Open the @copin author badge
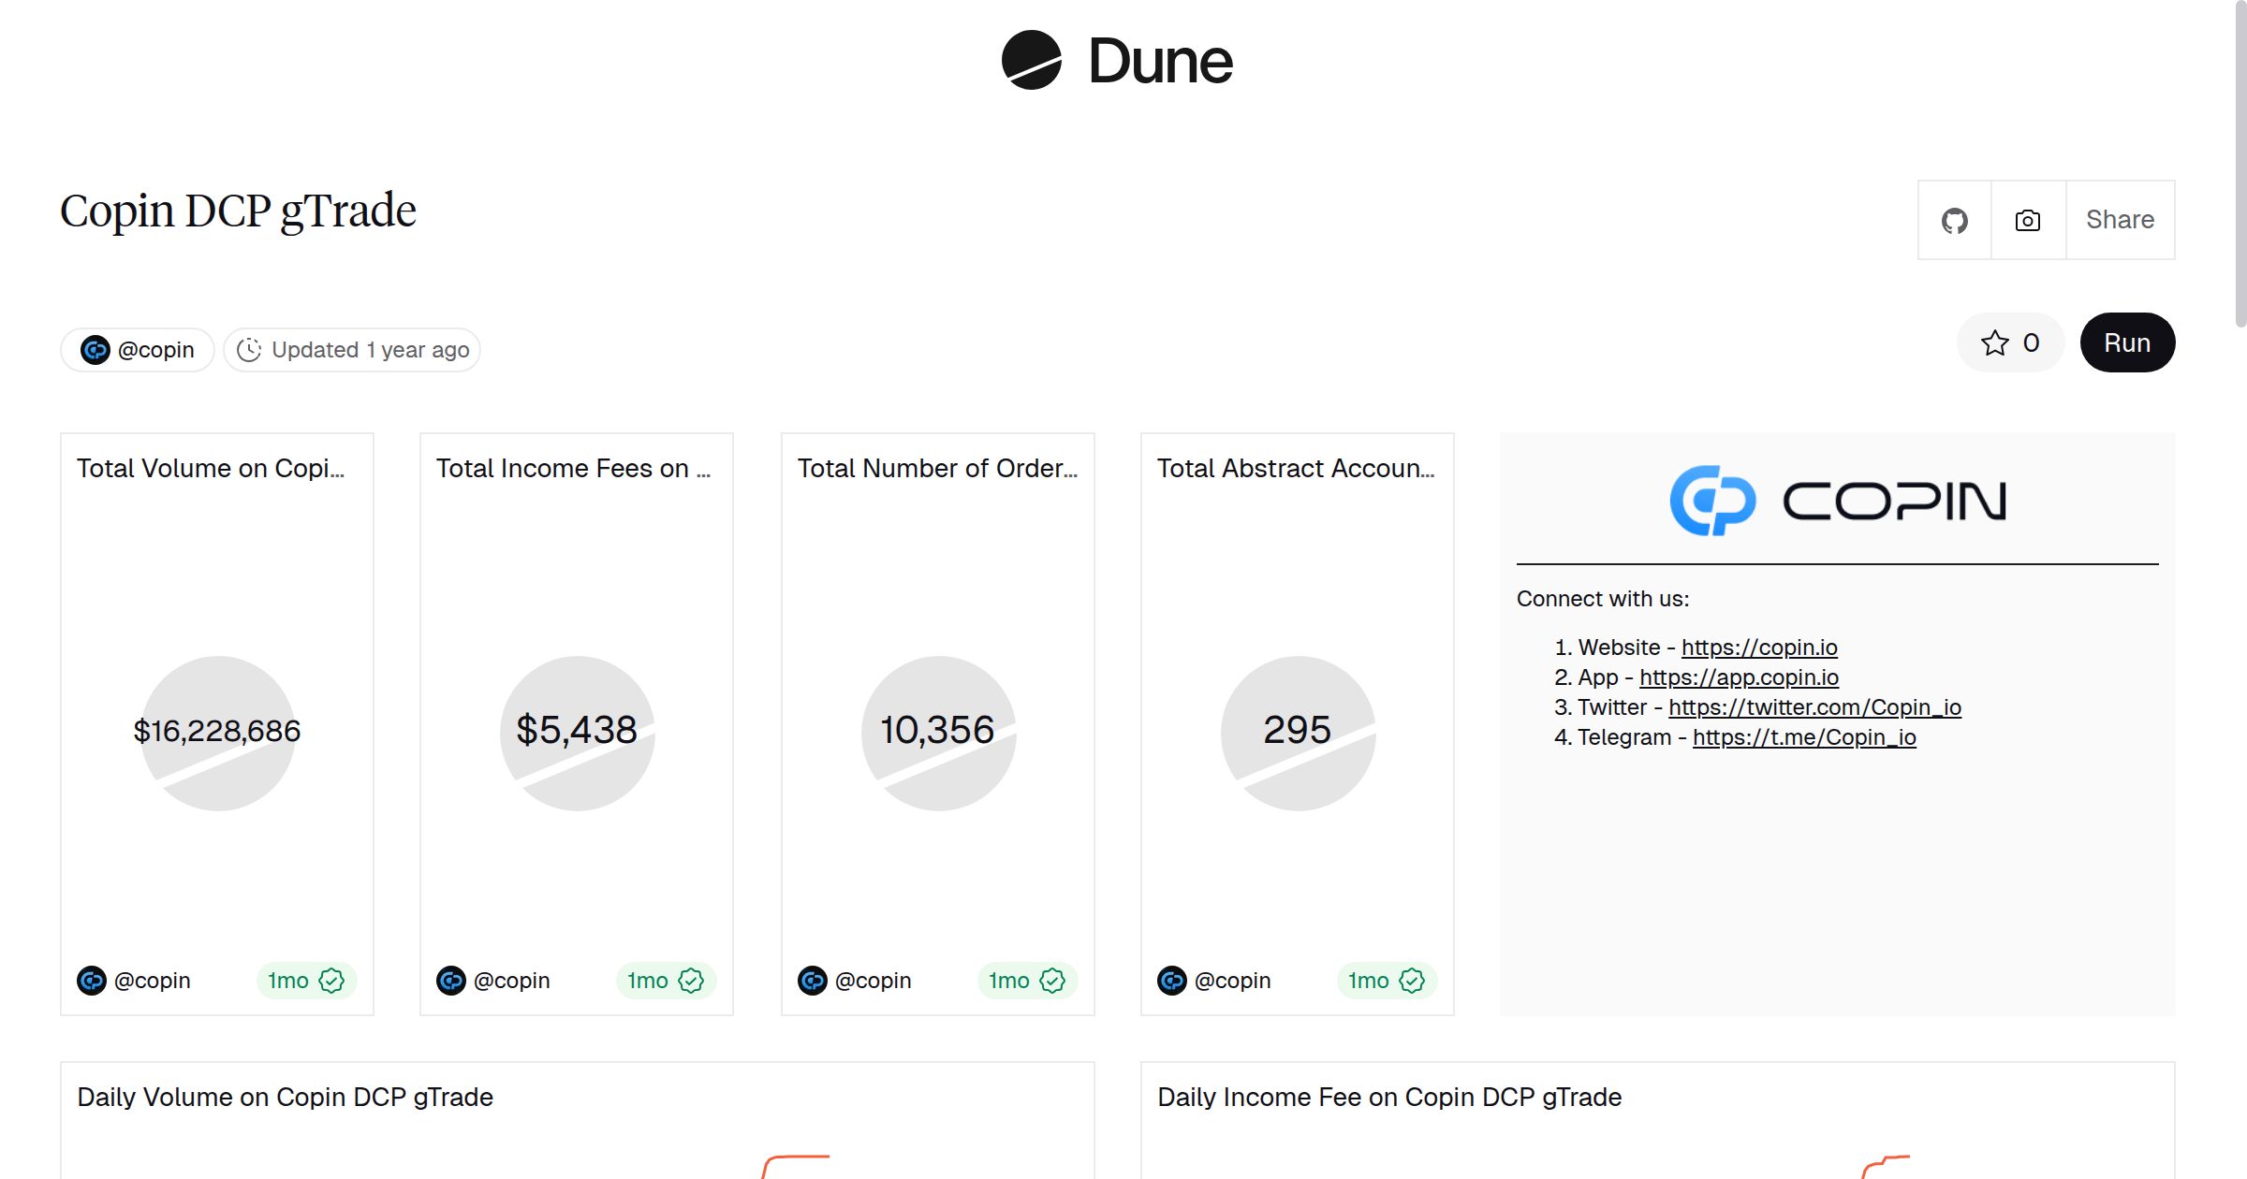 click(x=138, y=350)
